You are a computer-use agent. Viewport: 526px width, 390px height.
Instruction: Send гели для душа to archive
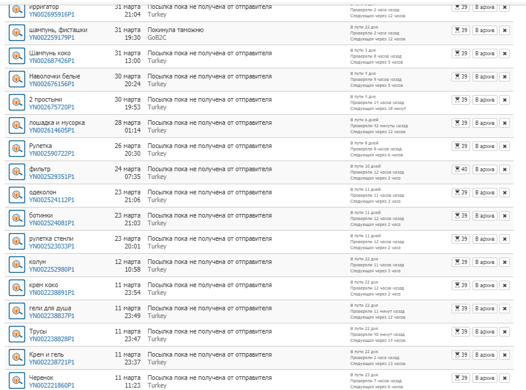485,308
